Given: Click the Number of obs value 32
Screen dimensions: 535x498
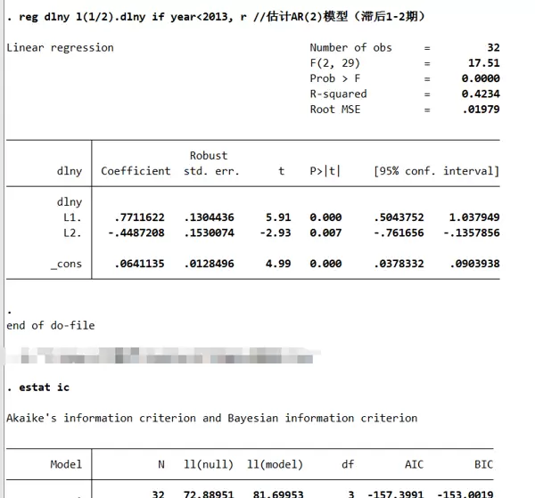Looking at the screenshot, I should coord(493,47).
